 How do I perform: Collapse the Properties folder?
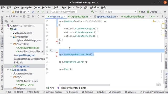coord(11,37)
